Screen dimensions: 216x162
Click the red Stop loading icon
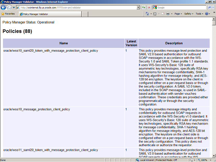(149, 7)
